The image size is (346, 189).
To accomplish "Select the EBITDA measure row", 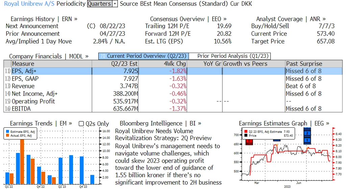I will coord(173,109).
